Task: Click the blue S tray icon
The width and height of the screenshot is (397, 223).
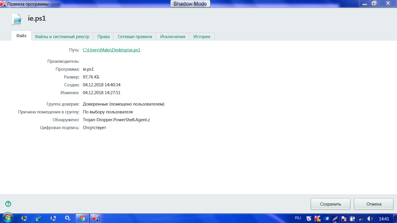Action: click(326, 218)
